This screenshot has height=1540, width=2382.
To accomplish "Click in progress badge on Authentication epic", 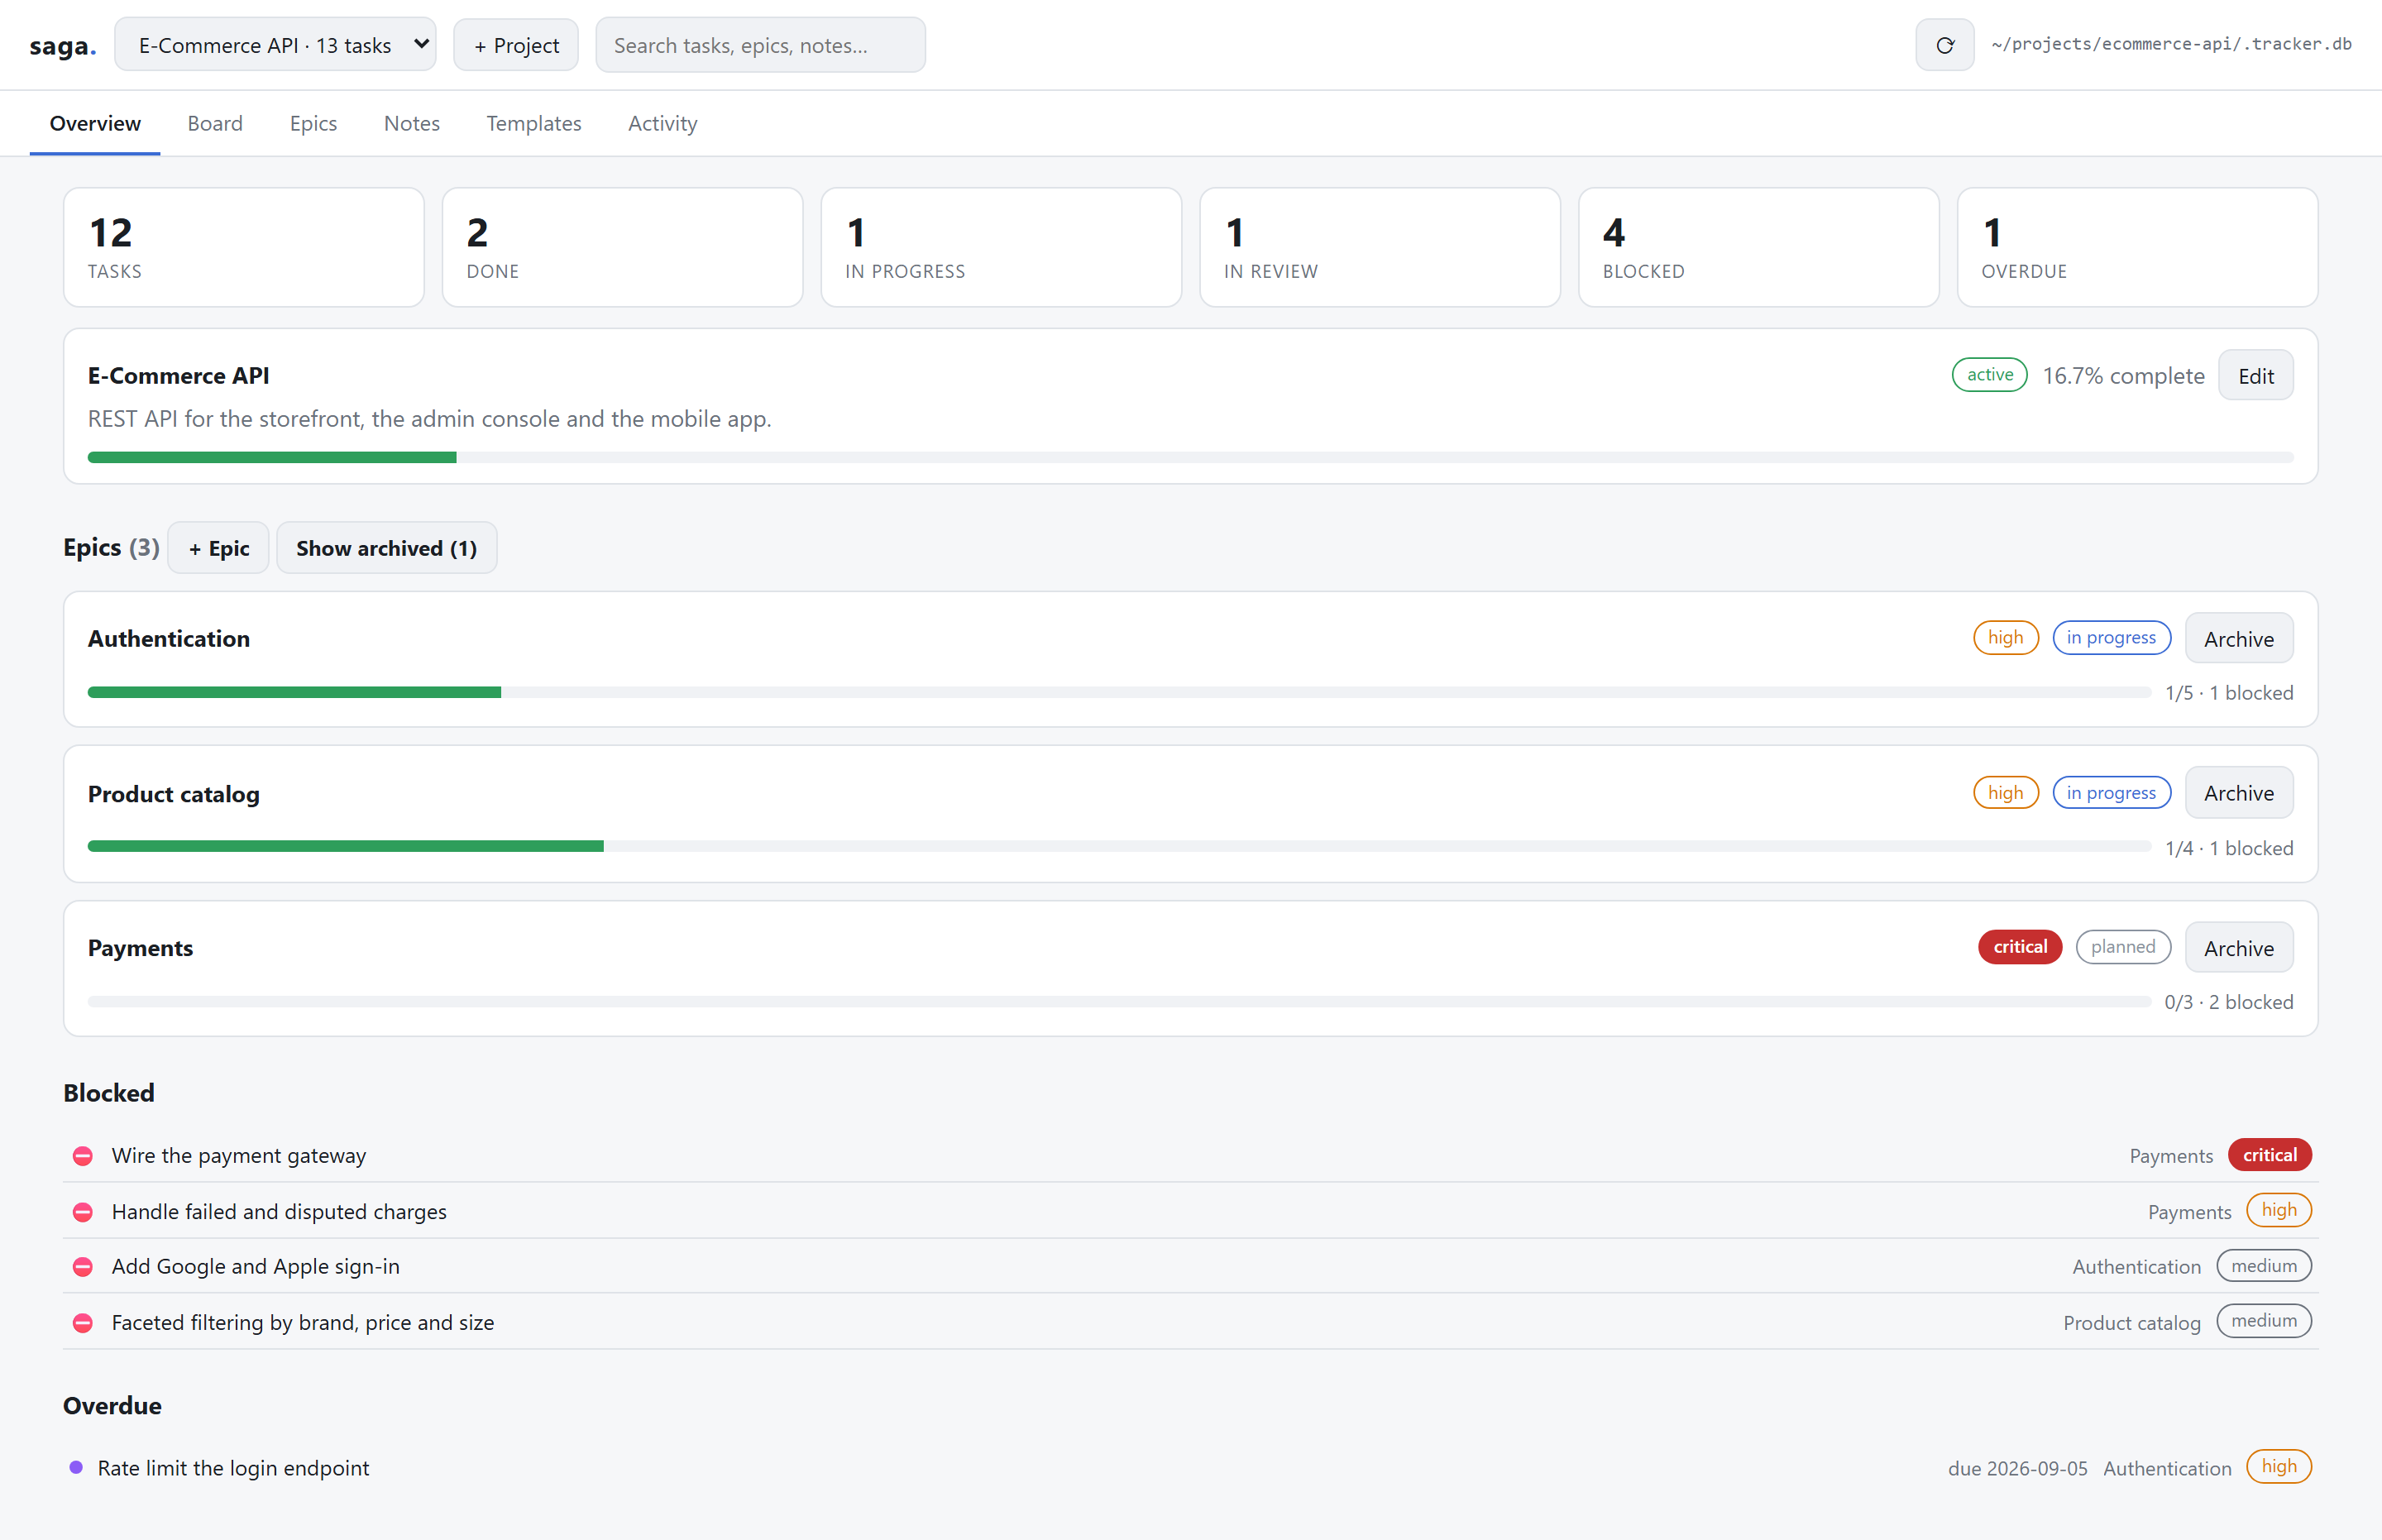I will pos(2111,638).
